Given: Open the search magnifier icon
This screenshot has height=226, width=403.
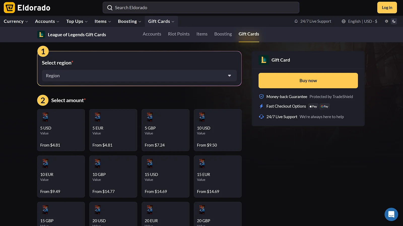Looking at the screenshot, I should [110, 8].
